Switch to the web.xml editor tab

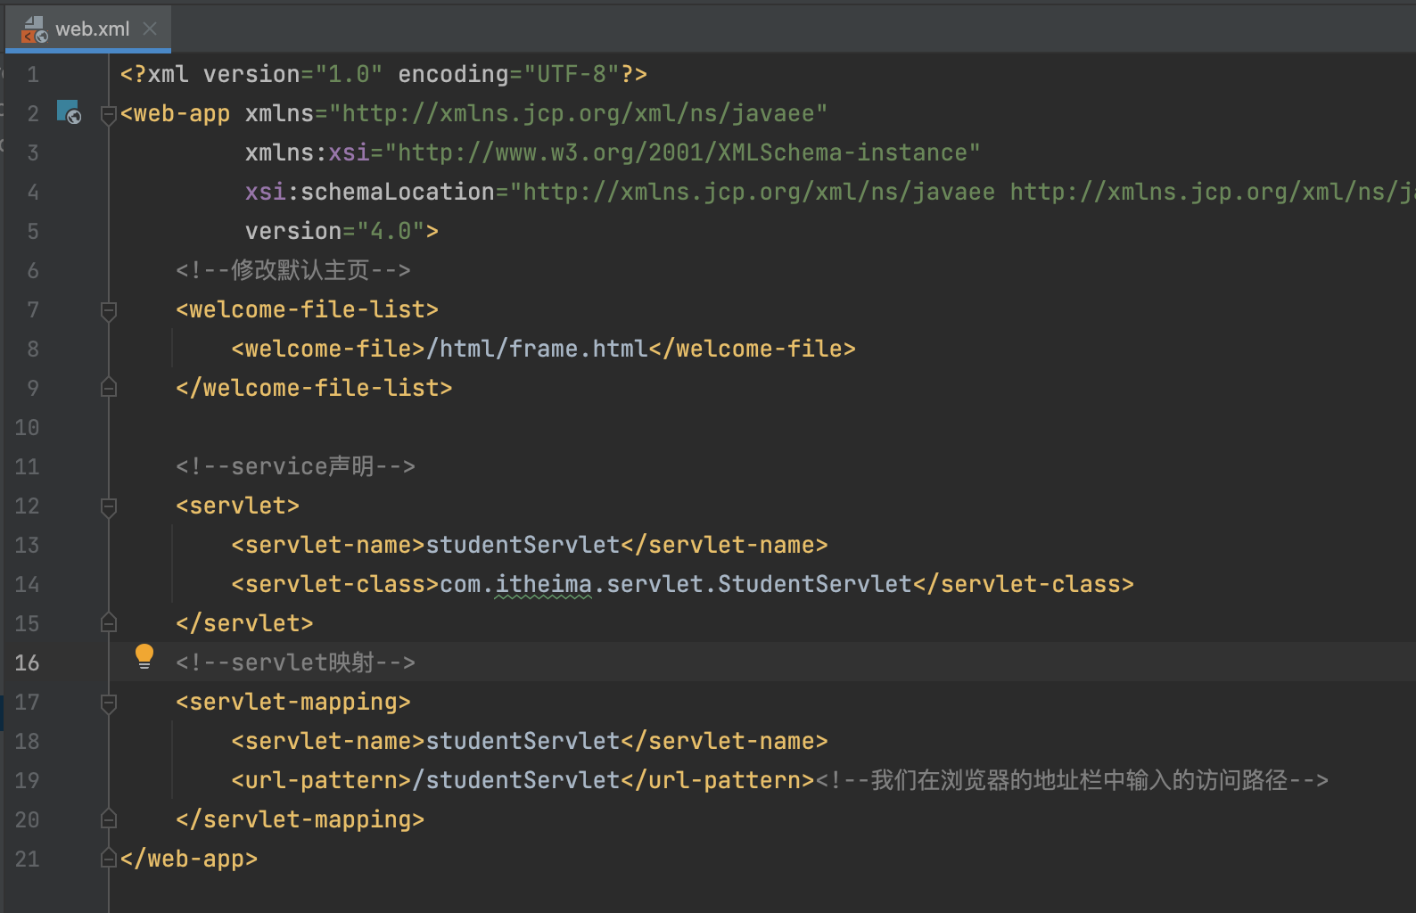(x=92, y=29)
